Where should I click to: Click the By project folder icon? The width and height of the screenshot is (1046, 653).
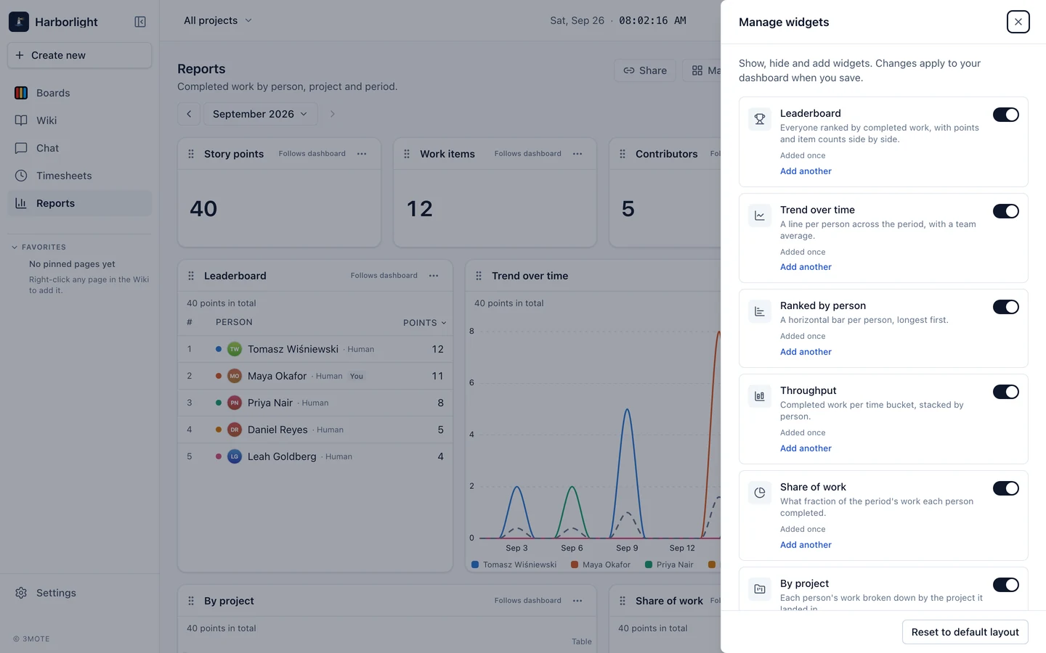[760, 589]
